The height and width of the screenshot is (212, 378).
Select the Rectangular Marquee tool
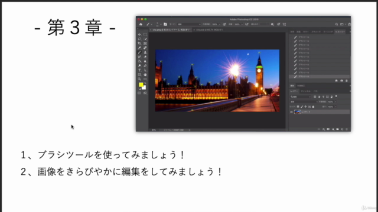pos(145,34)
